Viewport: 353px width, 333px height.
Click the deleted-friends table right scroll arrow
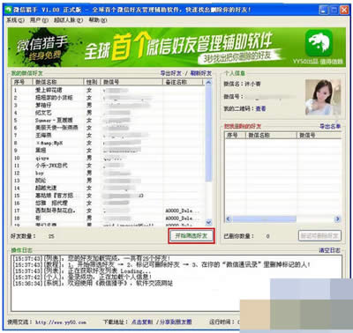click(337, 219)
